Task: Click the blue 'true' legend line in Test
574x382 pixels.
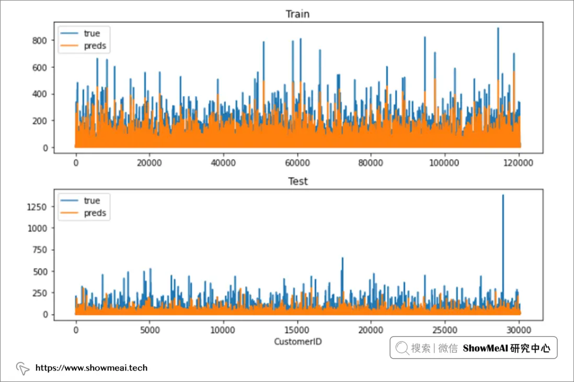Action: (x=69, y=200)
